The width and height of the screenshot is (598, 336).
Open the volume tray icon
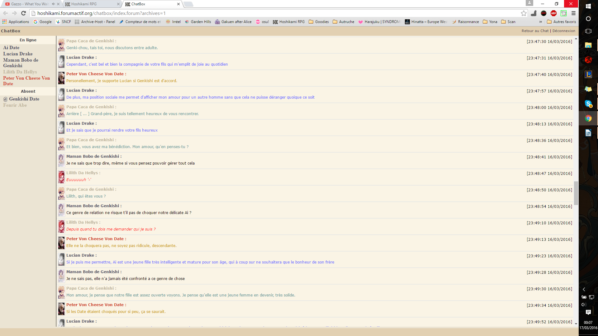[584, 305]
